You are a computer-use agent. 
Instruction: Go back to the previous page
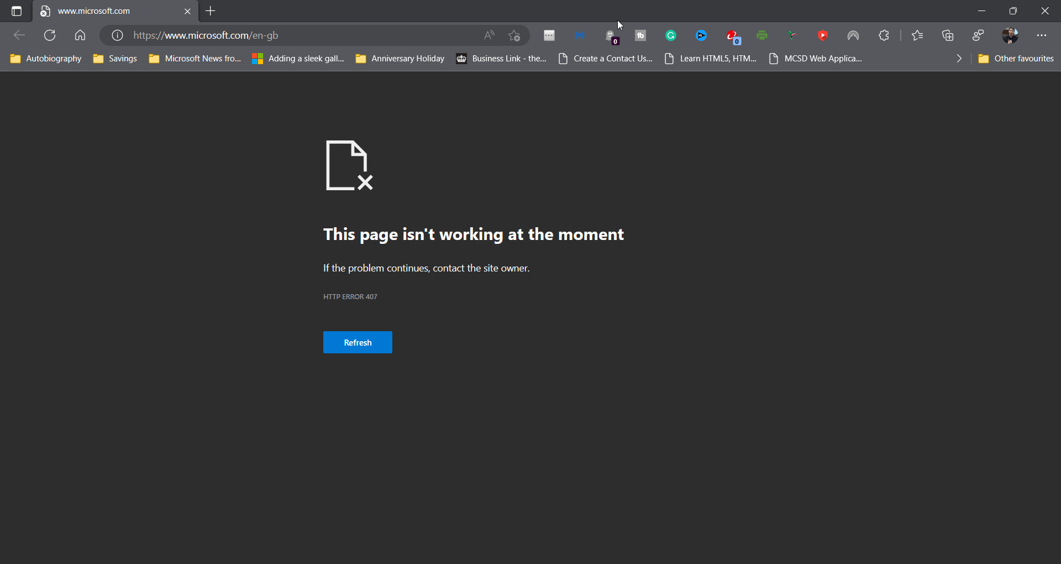click(19, 35)
